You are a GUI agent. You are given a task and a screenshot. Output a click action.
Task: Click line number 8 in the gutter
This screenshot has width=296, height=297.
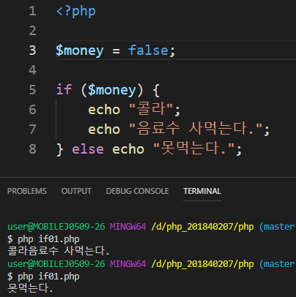point(32,149)
